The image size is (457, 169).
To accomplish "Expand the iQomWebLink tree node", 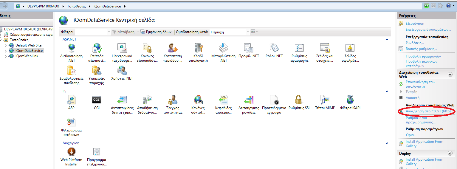I will pos(5,56).
